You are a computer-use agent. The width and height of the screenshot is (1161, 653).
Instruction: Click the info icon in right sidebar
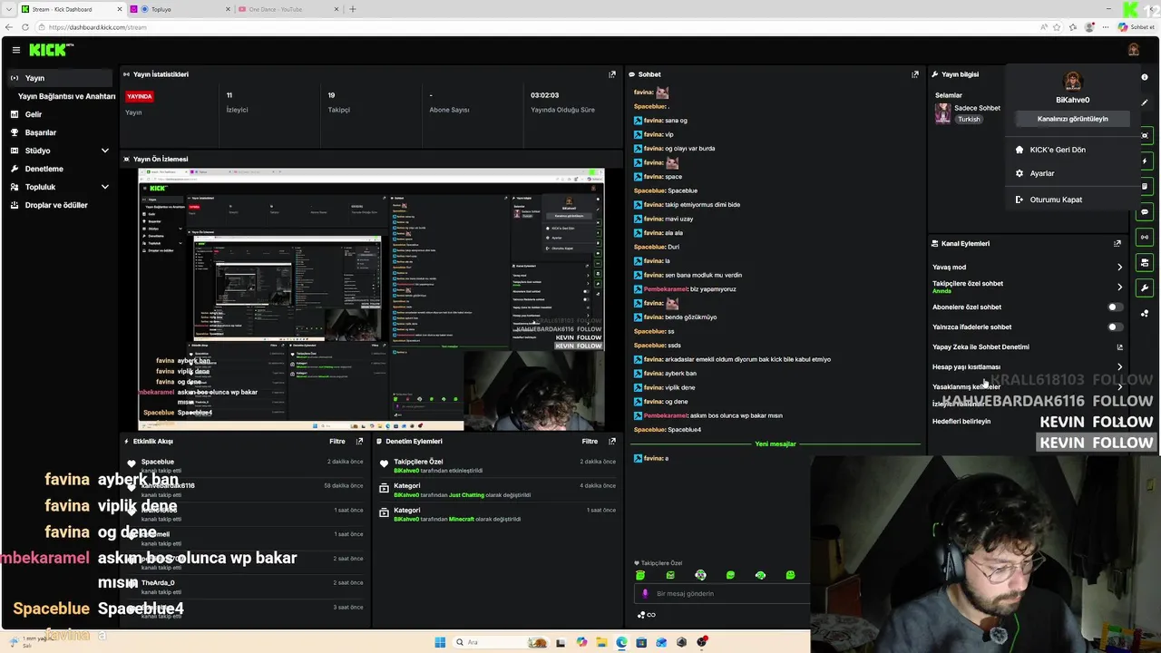pyautogui.click(x=1145, y=78)
